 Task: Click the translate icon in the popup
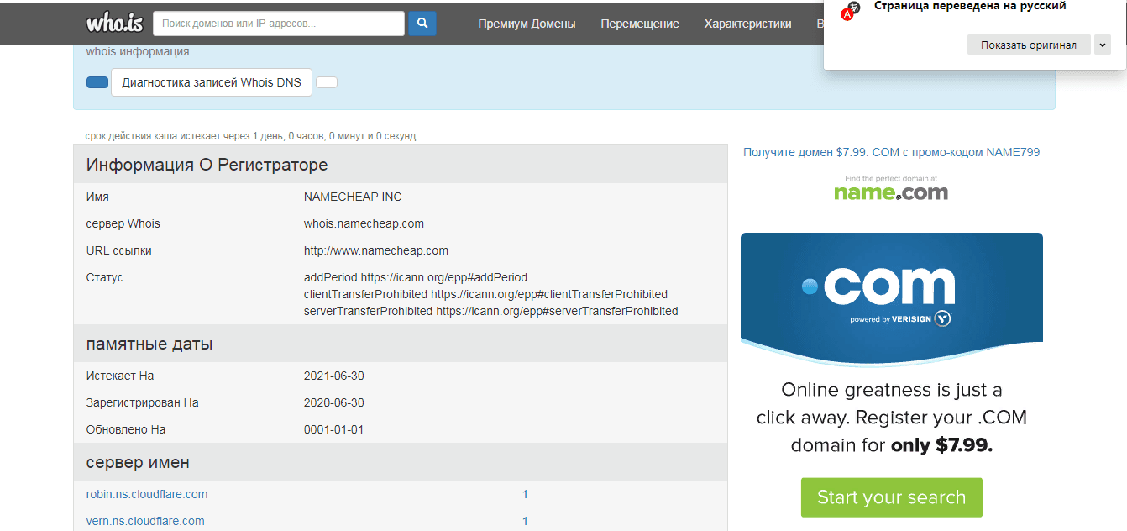(850, 10)
